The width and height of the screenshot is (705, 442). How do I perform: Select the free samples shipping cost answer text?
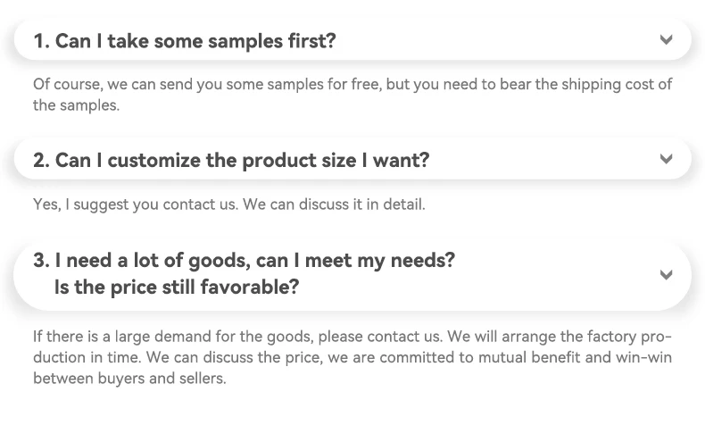pos(352,95)
